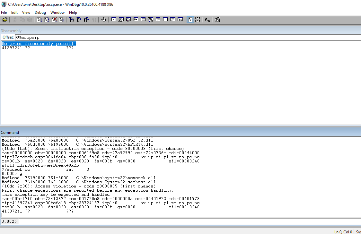
Task: Select the highlighted 'No prior disassembly possible' line
Action: tap(39, 44)
